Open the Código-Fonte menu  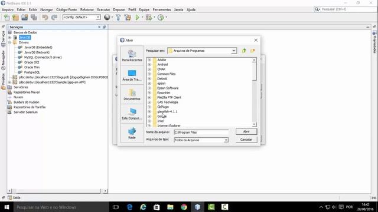pos(67,9)
